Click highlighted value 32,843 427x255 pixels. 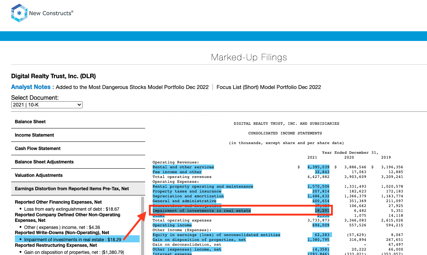[x=322, y=172]
